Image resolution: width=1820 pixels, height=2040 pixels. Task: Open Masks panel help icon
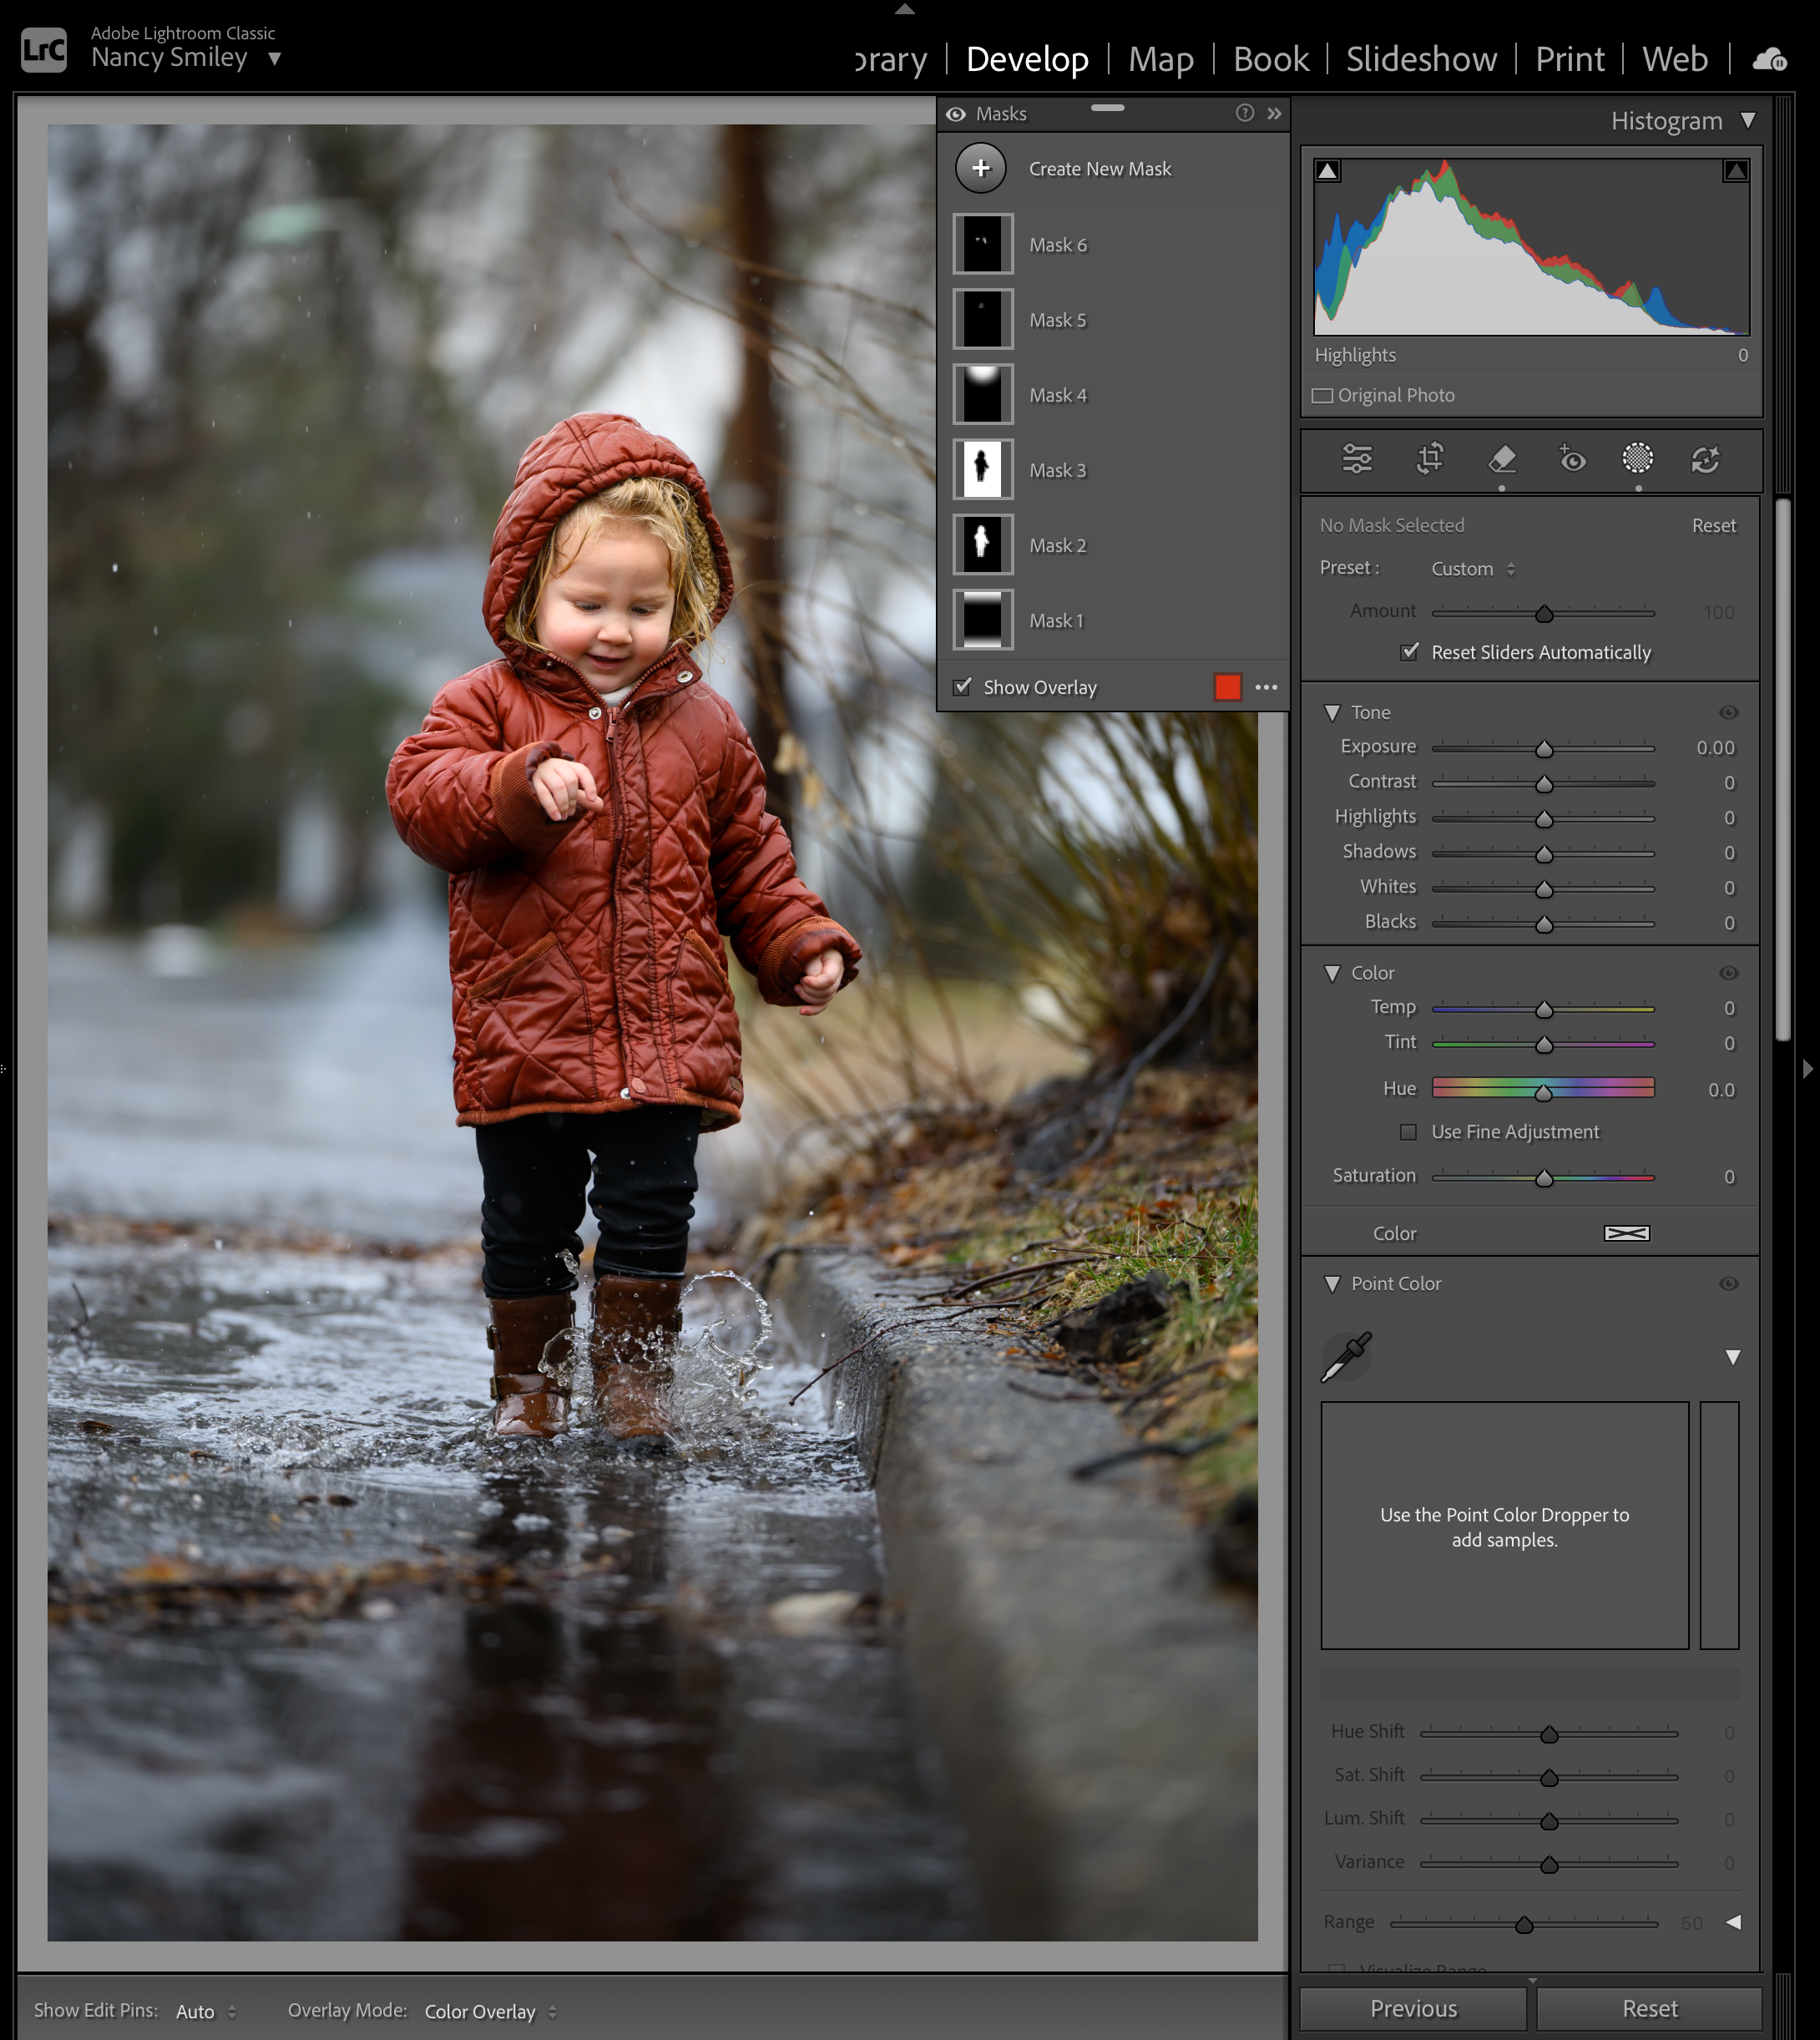coord(1244,113)
